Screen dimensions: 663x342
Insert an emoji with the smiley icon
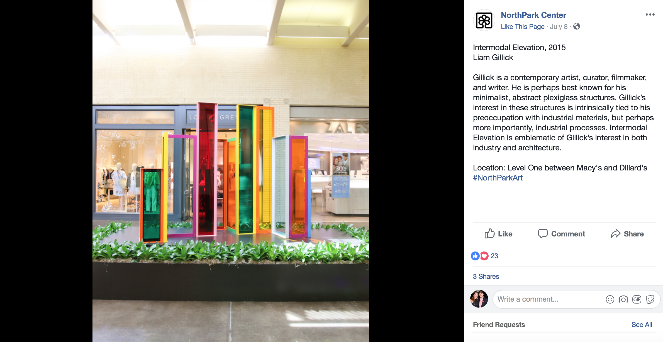[610, 299]
